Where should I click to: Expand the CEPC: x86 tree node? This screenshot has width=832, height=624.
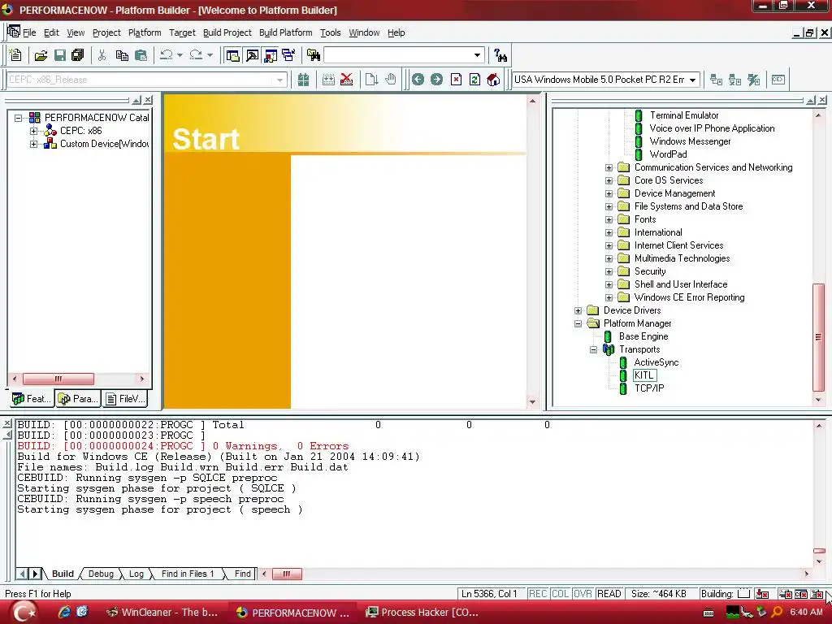[33, 131]
